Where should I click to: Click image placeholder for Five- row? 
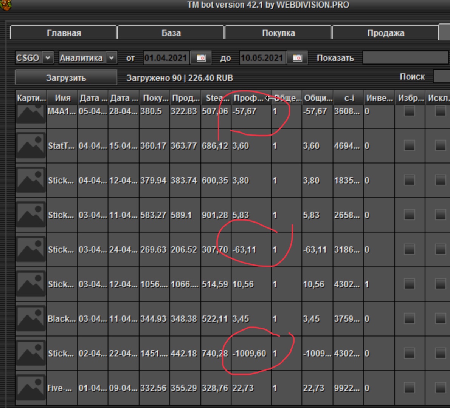31,388
